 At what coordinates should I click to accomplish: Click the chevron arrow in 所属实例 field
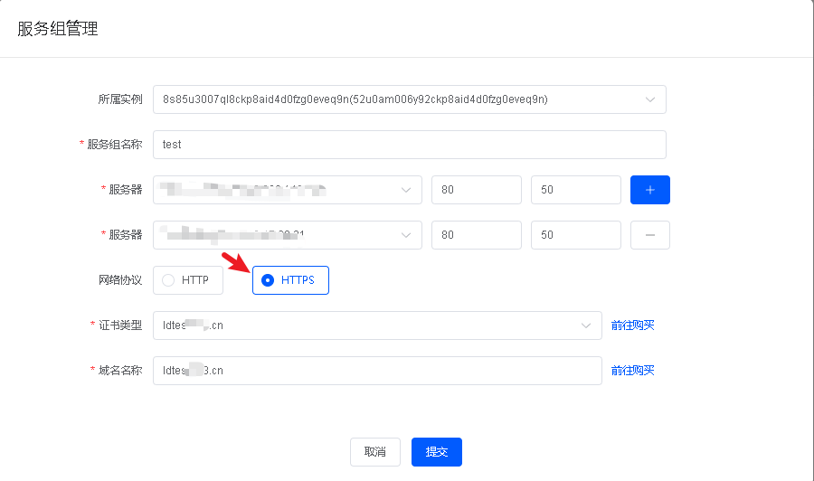tap(650, 99)
